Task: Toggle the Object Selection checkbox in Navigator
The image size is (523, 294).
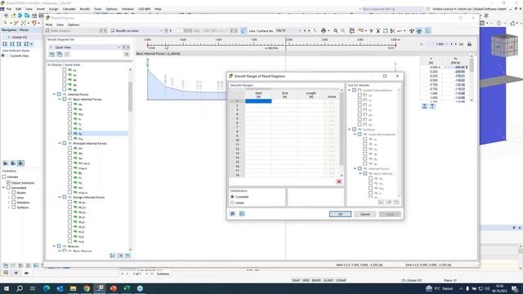Action: pos(8,183)
